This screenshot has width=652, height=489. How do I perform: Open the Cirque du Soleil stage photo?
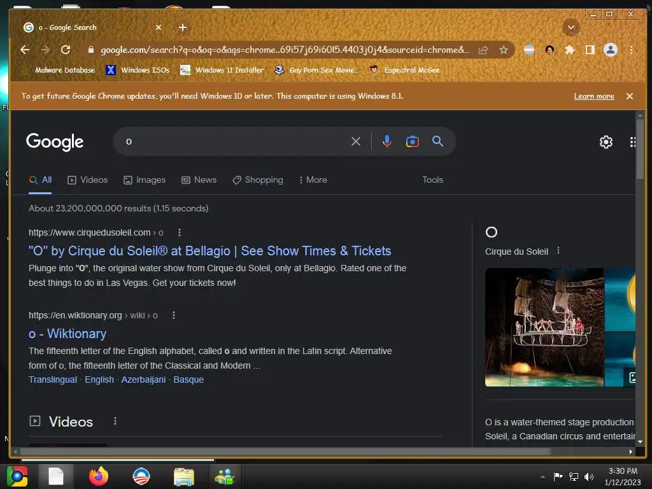tap(544, 327)
